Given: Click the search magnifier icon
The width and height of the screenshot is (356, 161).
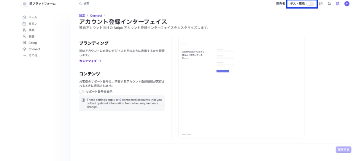Looking at the screenshot, I should [x=80, y=4].
